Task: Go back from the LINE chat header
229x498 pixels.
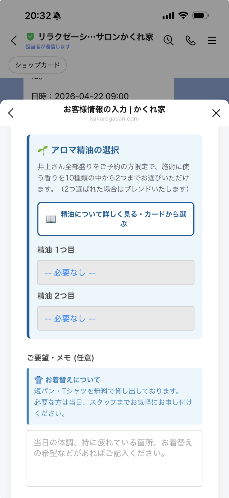Action: tap(14, 40)
